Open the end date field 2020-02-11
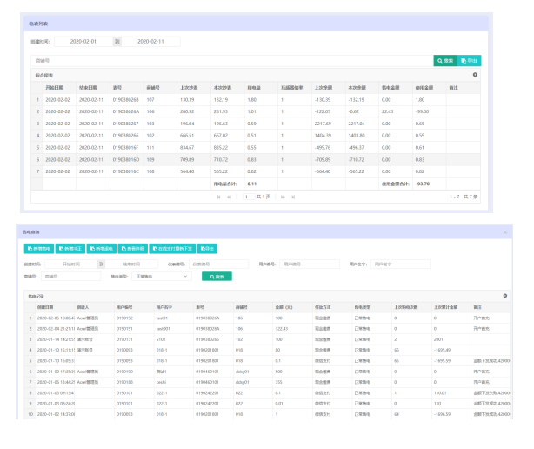 150,42
